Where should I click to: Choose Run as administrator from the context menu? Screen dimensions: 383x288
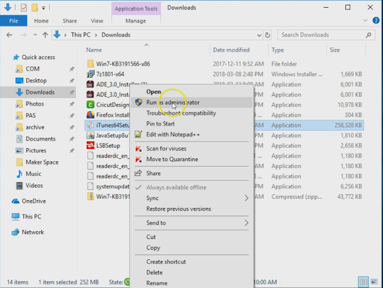pos(191,102)
